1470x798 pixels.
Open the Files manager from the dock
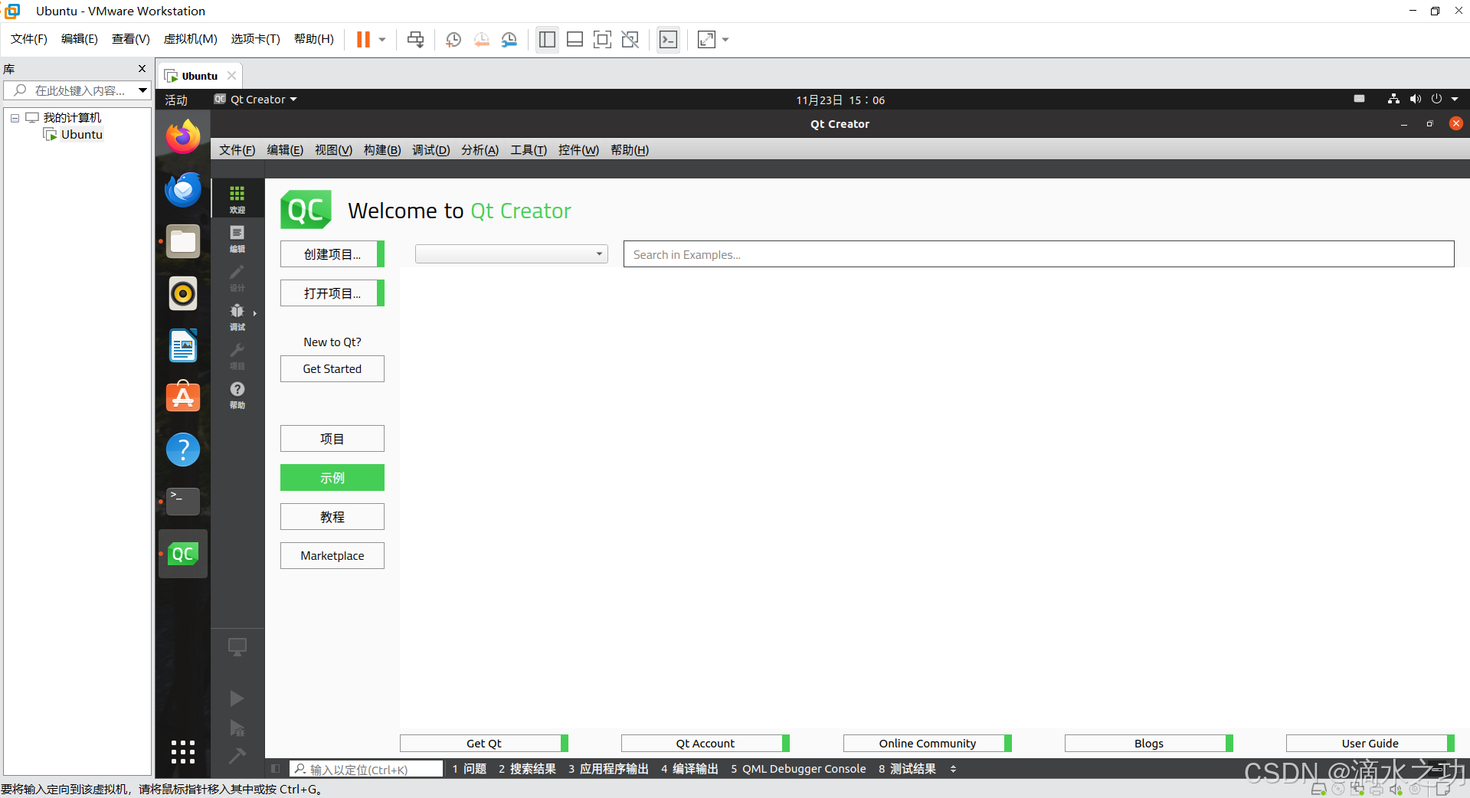click(x=183, y=241)
